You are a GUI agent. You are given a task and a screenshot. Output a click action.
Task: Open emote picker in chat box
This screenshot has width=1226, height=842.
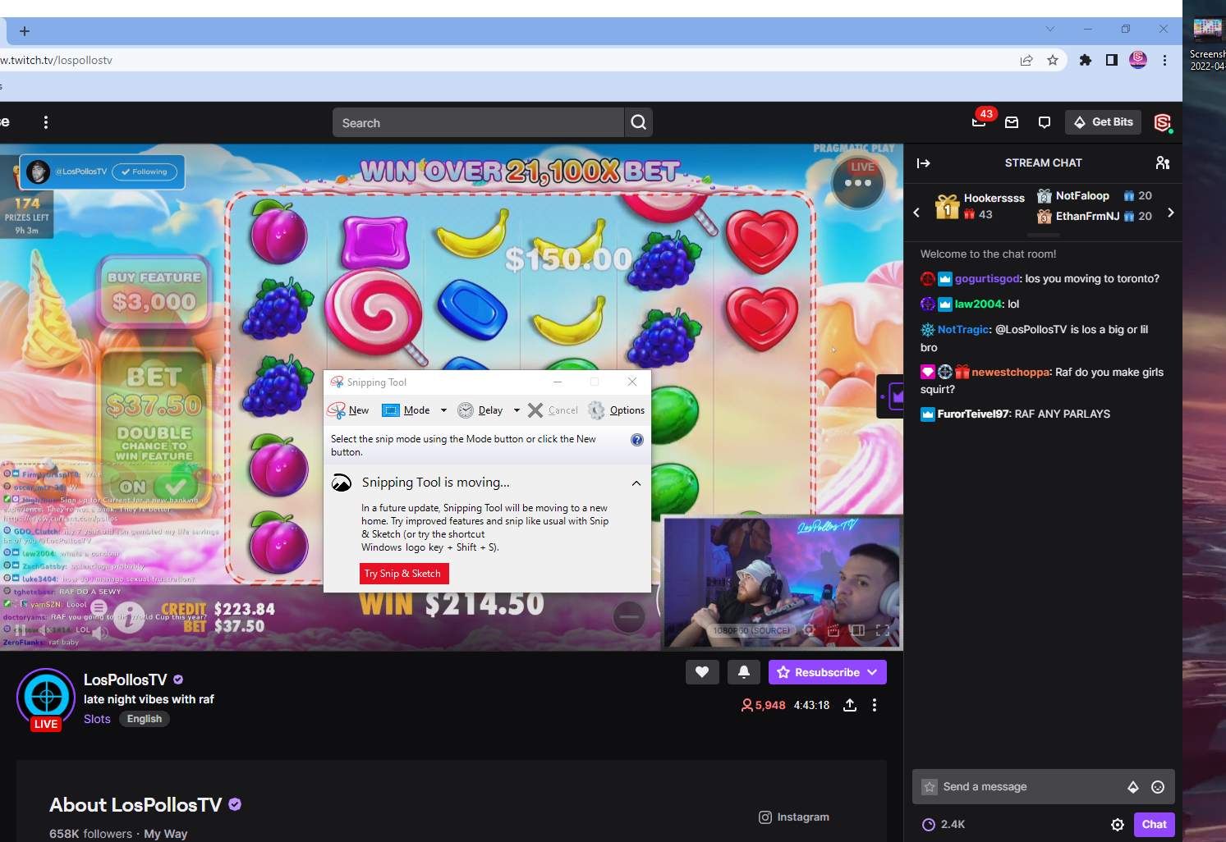coord(1158,787)
